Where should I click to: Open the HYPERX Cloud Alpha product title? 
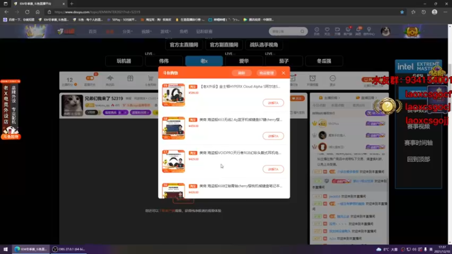tap(240, 86)
